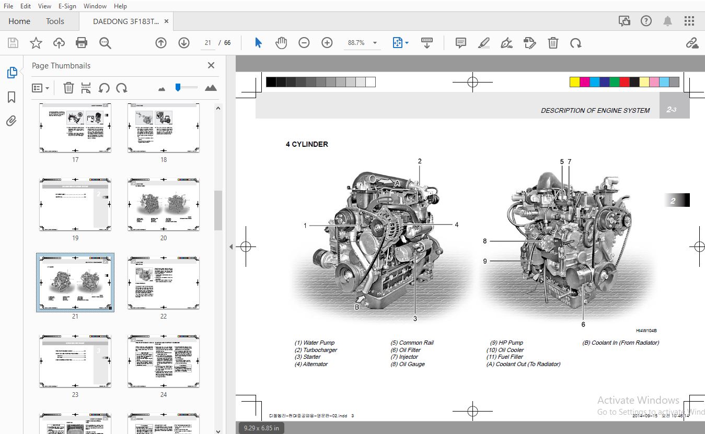Select page 23 thumbnail

(x=75, y=361)
